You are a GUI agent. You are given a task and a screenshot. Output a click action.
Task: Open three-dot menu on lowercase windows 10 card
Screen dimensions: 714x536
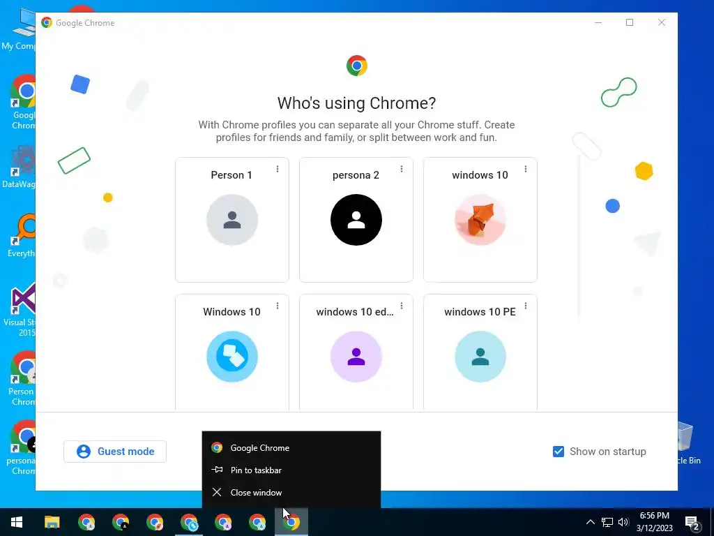(x=526, y=169)
